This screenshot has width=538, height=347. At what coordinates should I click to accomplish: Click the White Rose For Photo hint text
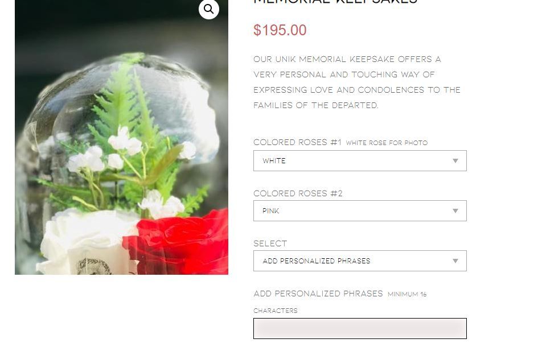coord(387,143)
